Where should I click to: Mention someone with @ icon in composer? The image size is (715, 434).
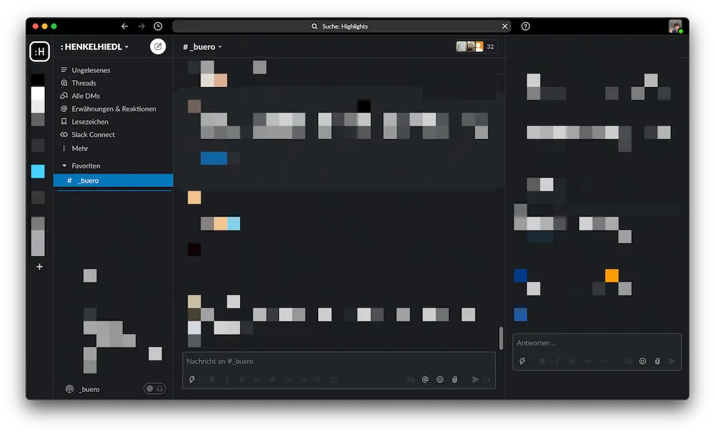[x=425, y=379]
